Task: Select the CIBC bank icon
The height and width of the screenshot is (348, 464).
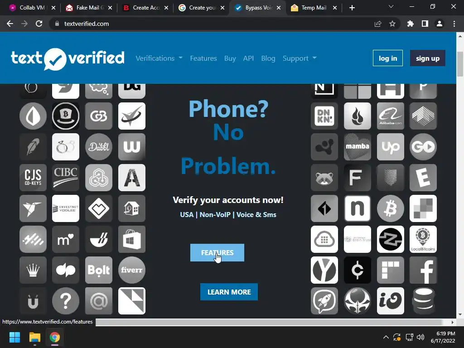Action: coord(66,178)
